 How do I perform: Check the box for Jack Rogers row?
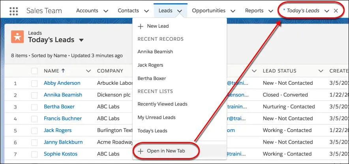[x=34, y=130]
